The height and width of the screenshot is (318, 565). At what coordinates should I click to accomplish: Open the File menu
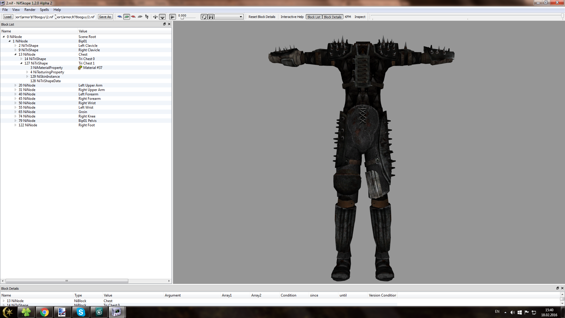5,10
